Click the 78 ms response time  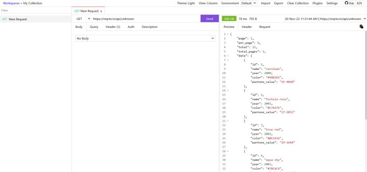tap(242, 19)
